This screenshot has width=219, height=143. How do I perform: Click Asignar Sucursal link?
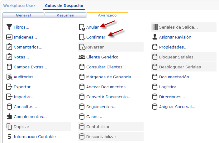tap(177, 107)
